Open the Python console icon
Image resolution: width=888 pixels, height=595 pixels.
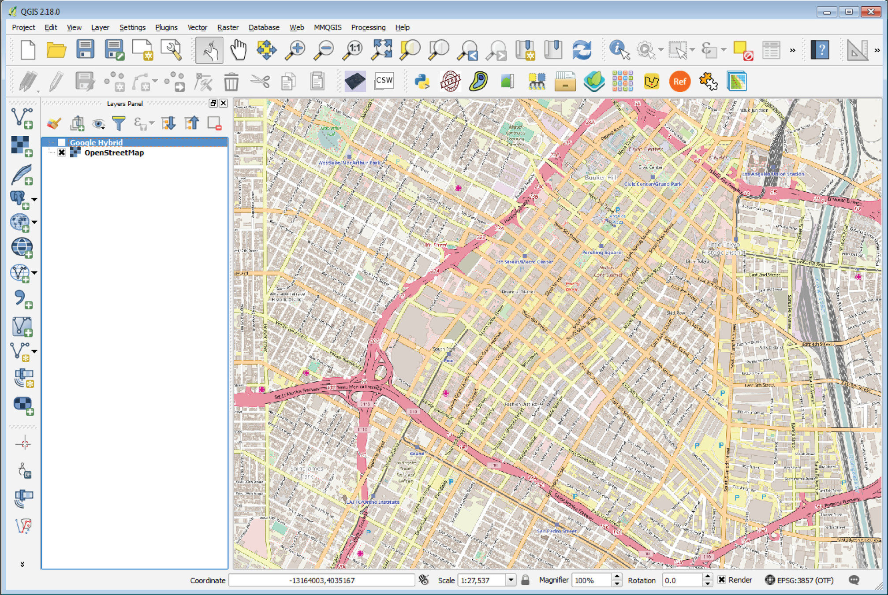point(422,82)
